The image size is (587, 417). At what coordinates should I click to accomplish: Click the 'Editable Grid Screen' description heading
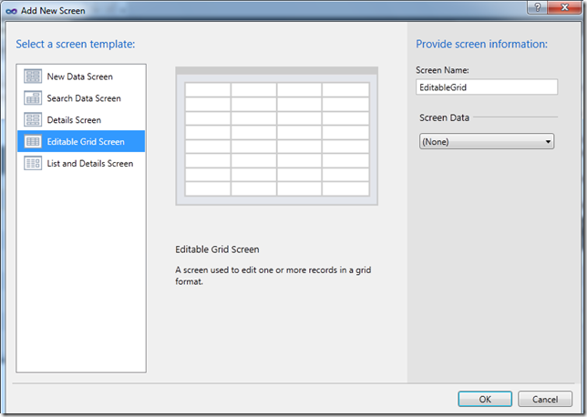point(217,249)
